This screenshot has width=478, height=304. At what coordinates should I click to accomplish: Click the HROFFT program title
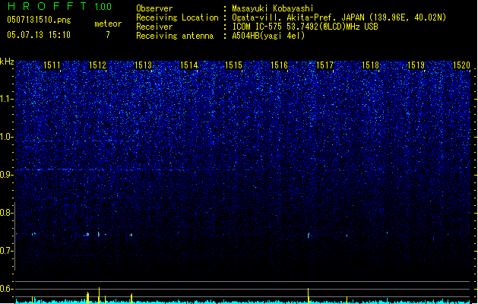(47, 6)
